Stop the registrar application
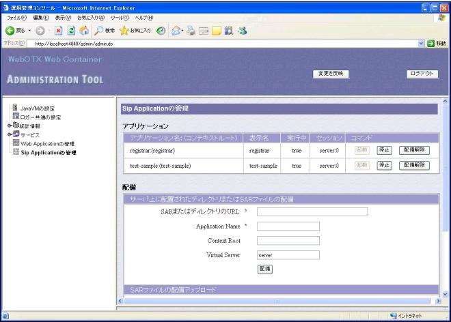Image resolution: width=451 pixels, height=322 pixels. coord(384,150)
